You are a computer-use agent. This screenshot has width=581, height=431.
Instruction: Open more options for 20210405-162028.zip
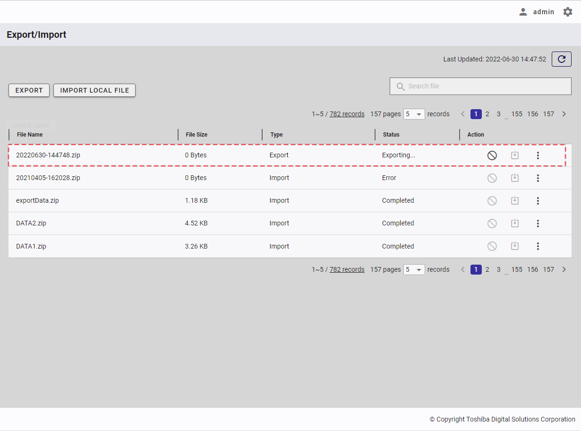[x=538, y=178]
